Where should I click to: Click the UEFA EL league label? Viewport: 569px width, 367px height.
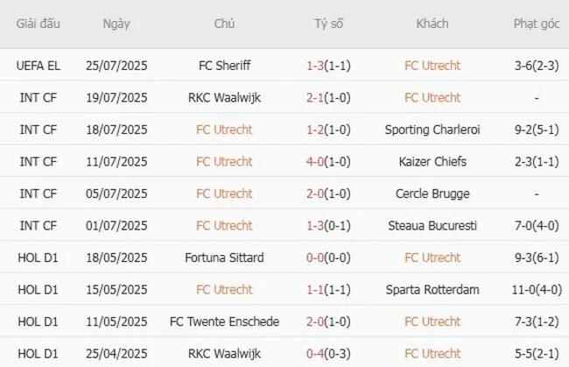point(39,66)
